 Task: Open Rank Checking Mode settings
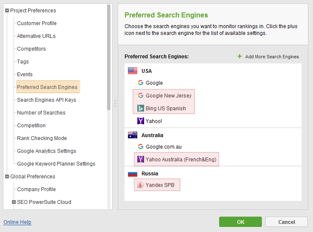pos(42,138)
